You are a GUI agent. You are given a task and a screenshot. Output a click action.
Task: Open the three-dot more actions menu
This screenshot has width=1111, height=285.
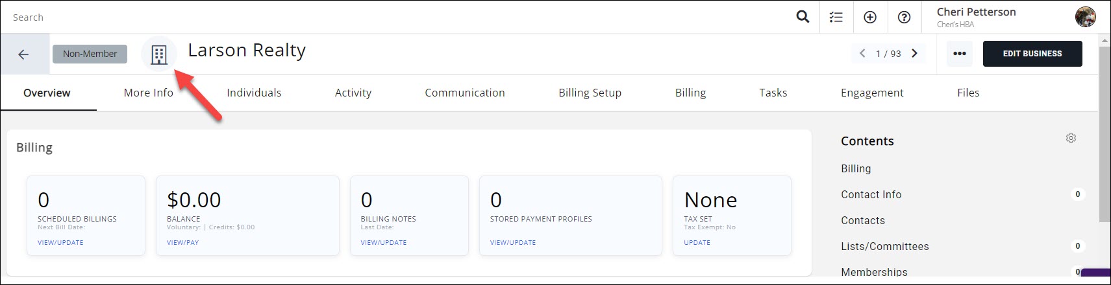click(960, 54)
